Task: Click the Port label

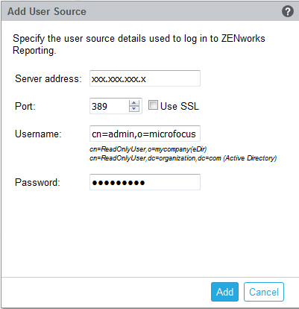Action: (25, 106)
